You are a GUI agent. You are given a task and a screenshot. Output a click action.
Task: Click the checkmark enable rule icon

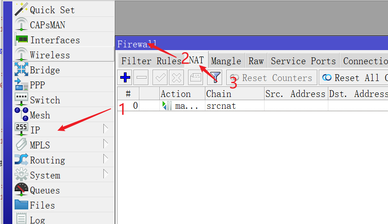click(160, 78)
